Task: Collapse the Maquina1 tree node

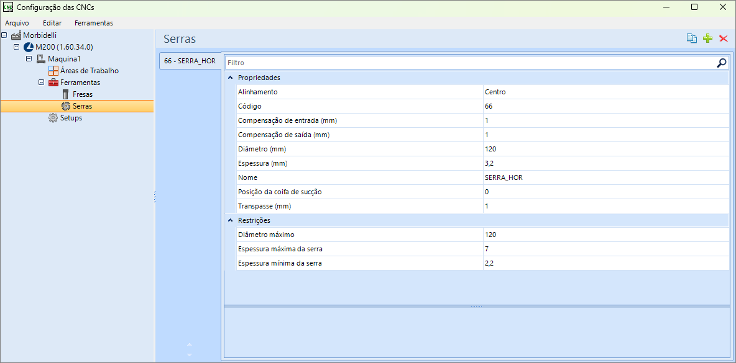Action: point(29,59)
